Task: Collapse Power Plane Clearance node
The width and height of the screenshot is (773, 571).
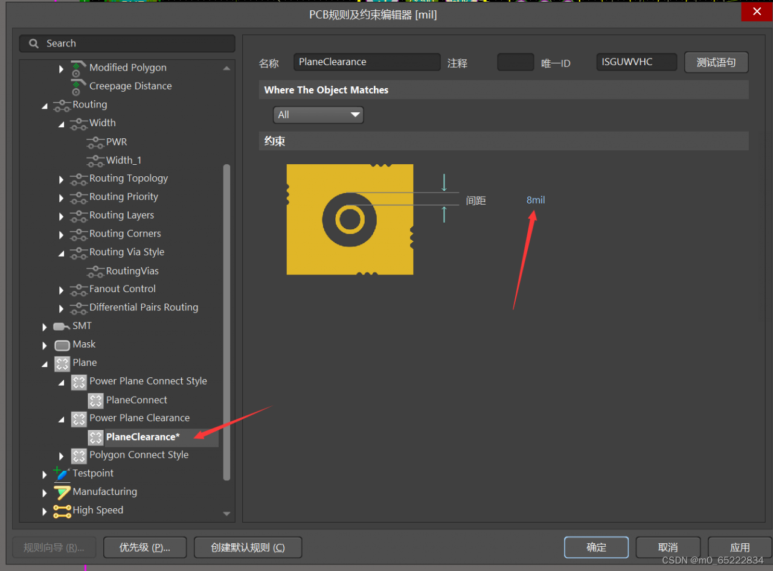Action: [62, 419]
